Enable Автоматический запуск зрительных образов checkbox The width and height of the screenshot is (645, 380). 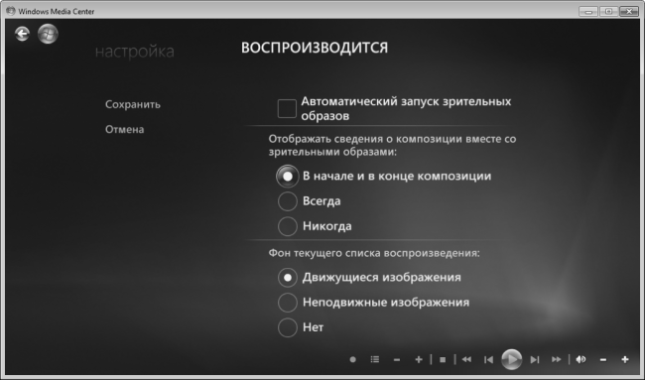coord(287,108)
